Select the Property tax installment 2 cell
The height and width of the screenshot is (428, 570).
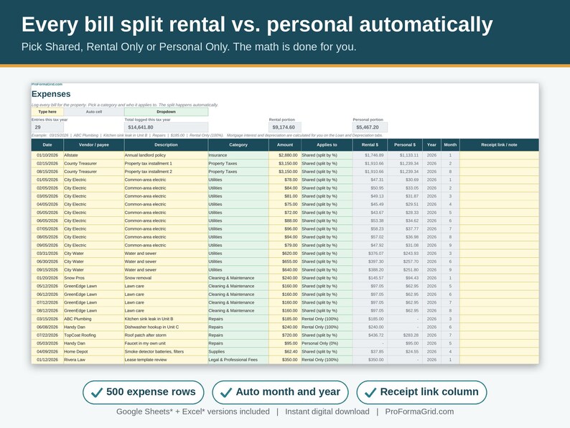[x=166, y=172]
